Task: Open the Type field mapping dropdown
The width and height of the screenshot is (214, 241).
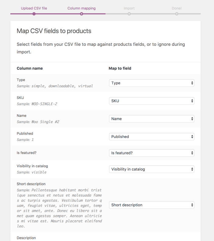Action: point(151,83)
